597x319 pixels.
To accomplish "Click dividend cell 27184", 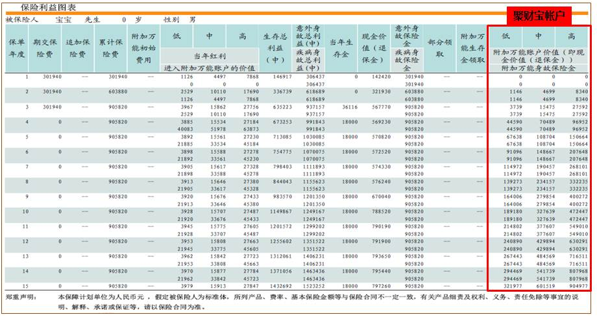I will pos(251,122).
